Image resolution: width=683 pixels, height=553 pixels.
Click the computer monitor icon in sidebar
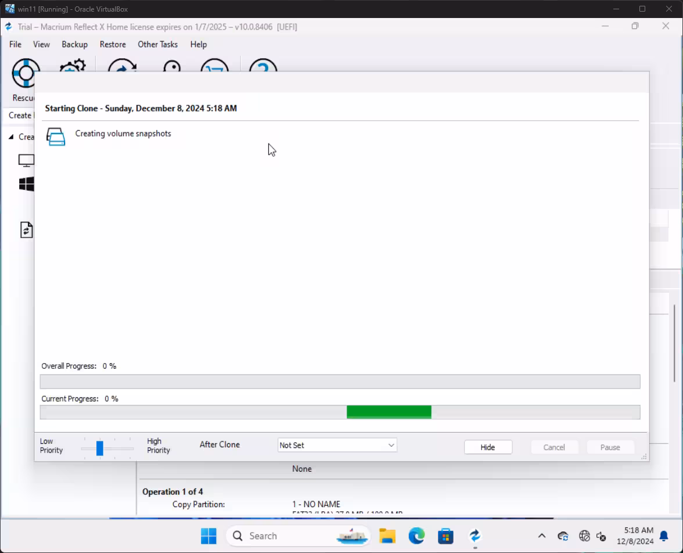(x=26, y=160)
